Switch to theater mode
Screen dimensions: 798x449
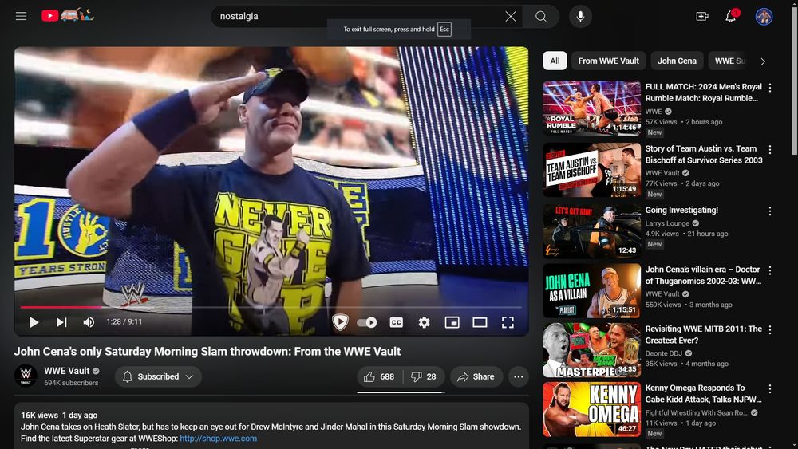(x=480, y=322)
